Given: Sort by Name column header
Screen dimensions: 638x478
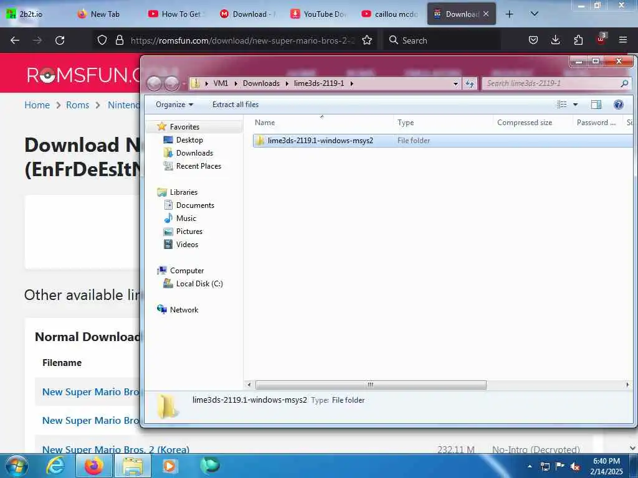Looking at the screenshot, I should tap(264, 123).
